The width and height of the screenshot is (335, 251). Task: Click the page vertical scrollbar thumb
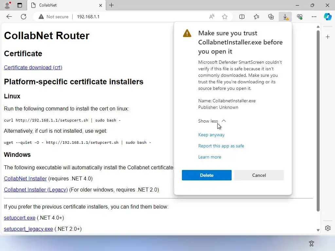click(x=318, y=121)
